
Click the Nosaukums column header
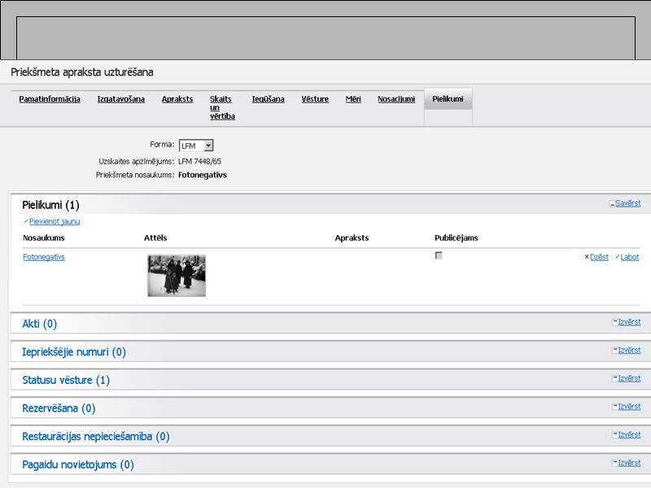click(x=44, y=237)
